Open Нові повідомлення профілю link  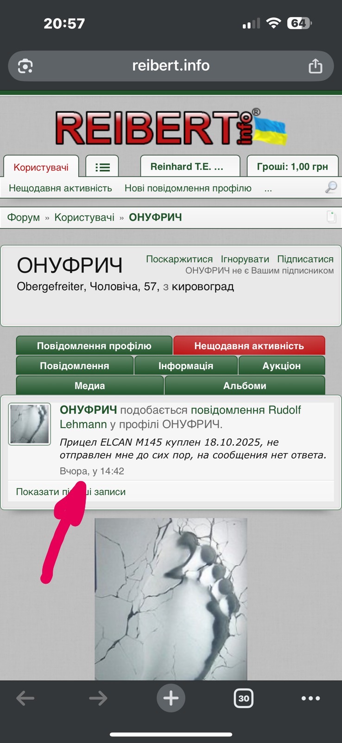(188, 188)
